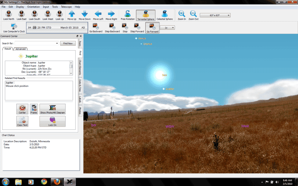Enable Free Rotation mode

click(127, 14)
